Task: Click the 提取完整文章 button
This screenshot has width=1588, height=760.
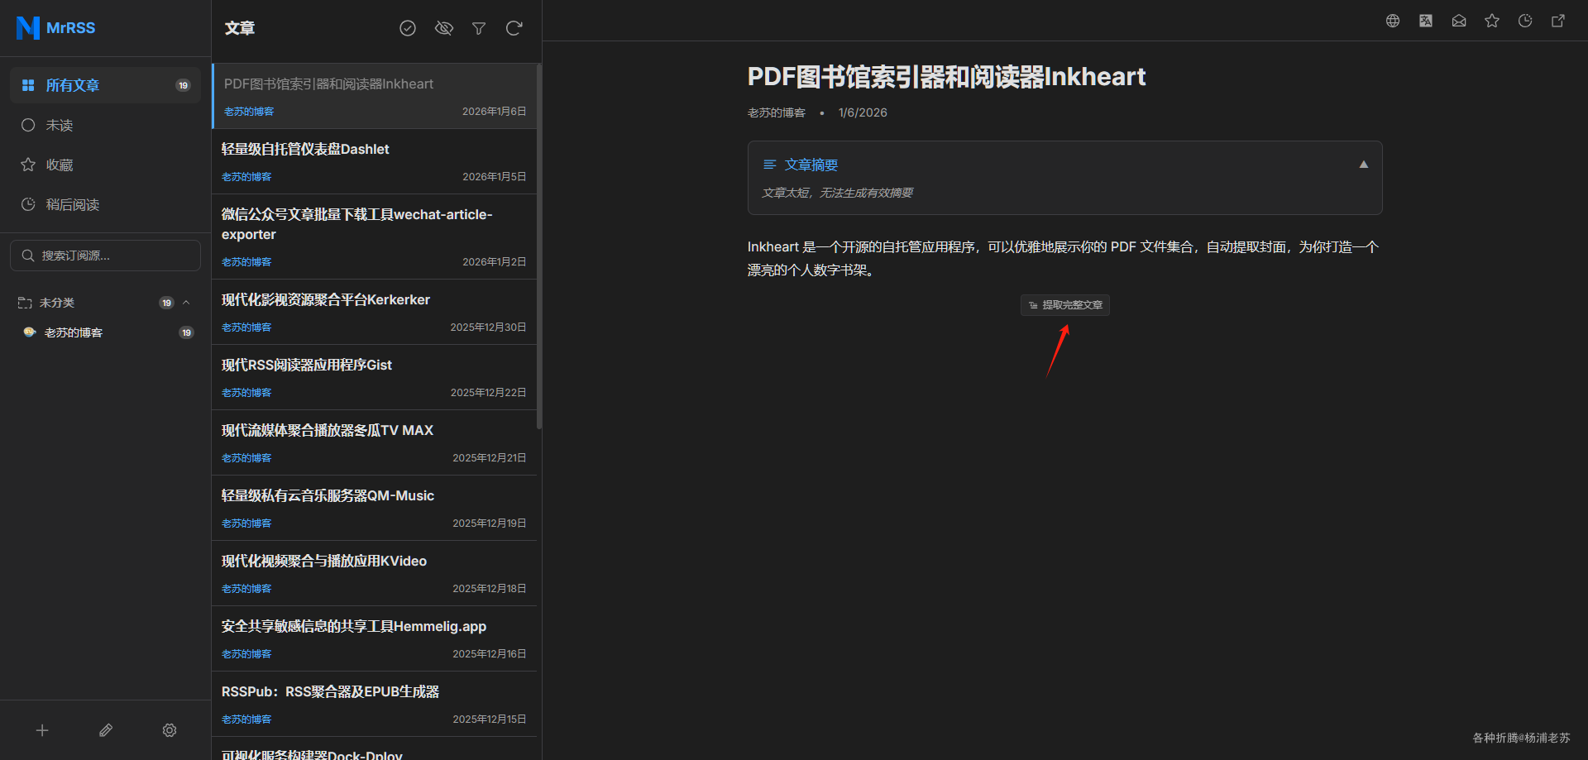Action: [1065, 305]
